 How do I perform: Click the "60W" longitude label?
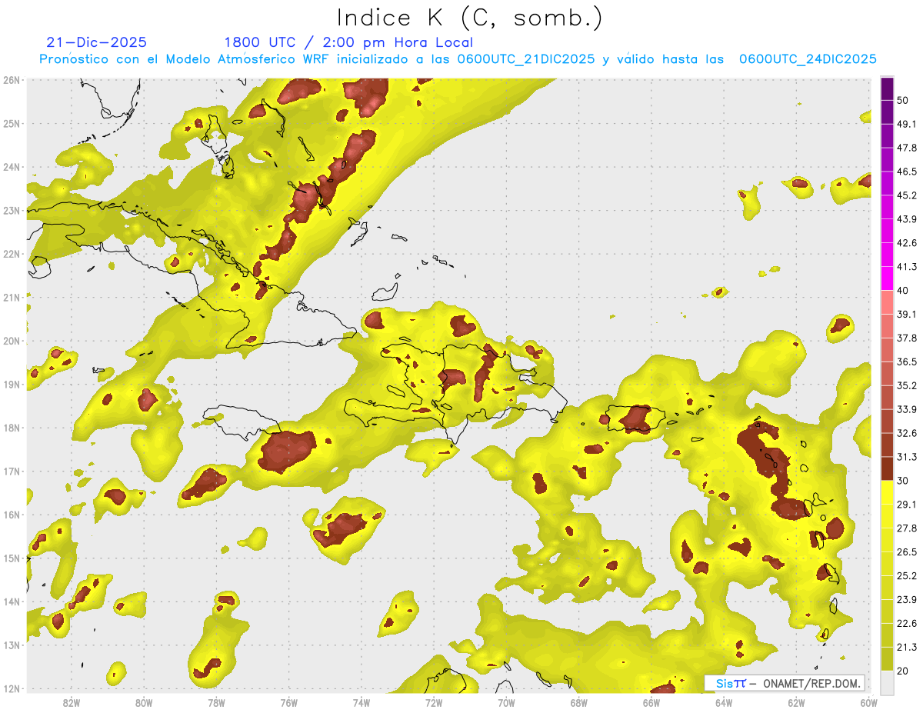tap(869, 702)
